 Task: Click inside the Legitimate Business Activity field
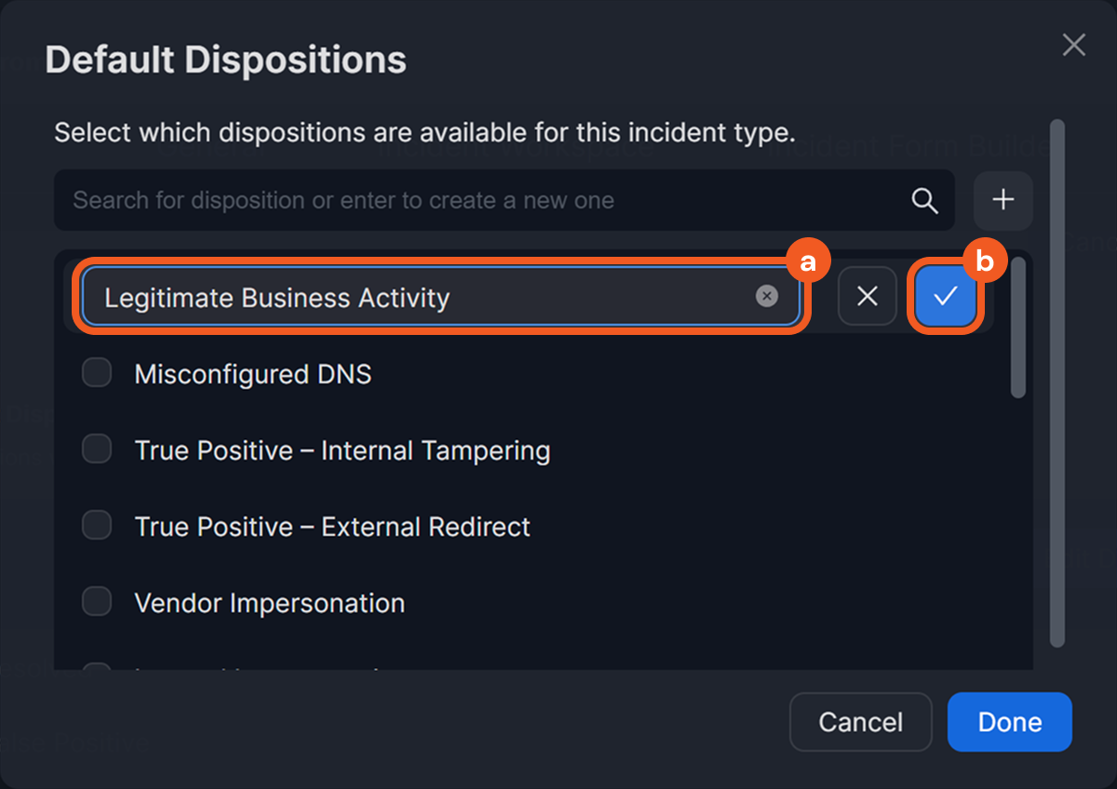[419, 298]
